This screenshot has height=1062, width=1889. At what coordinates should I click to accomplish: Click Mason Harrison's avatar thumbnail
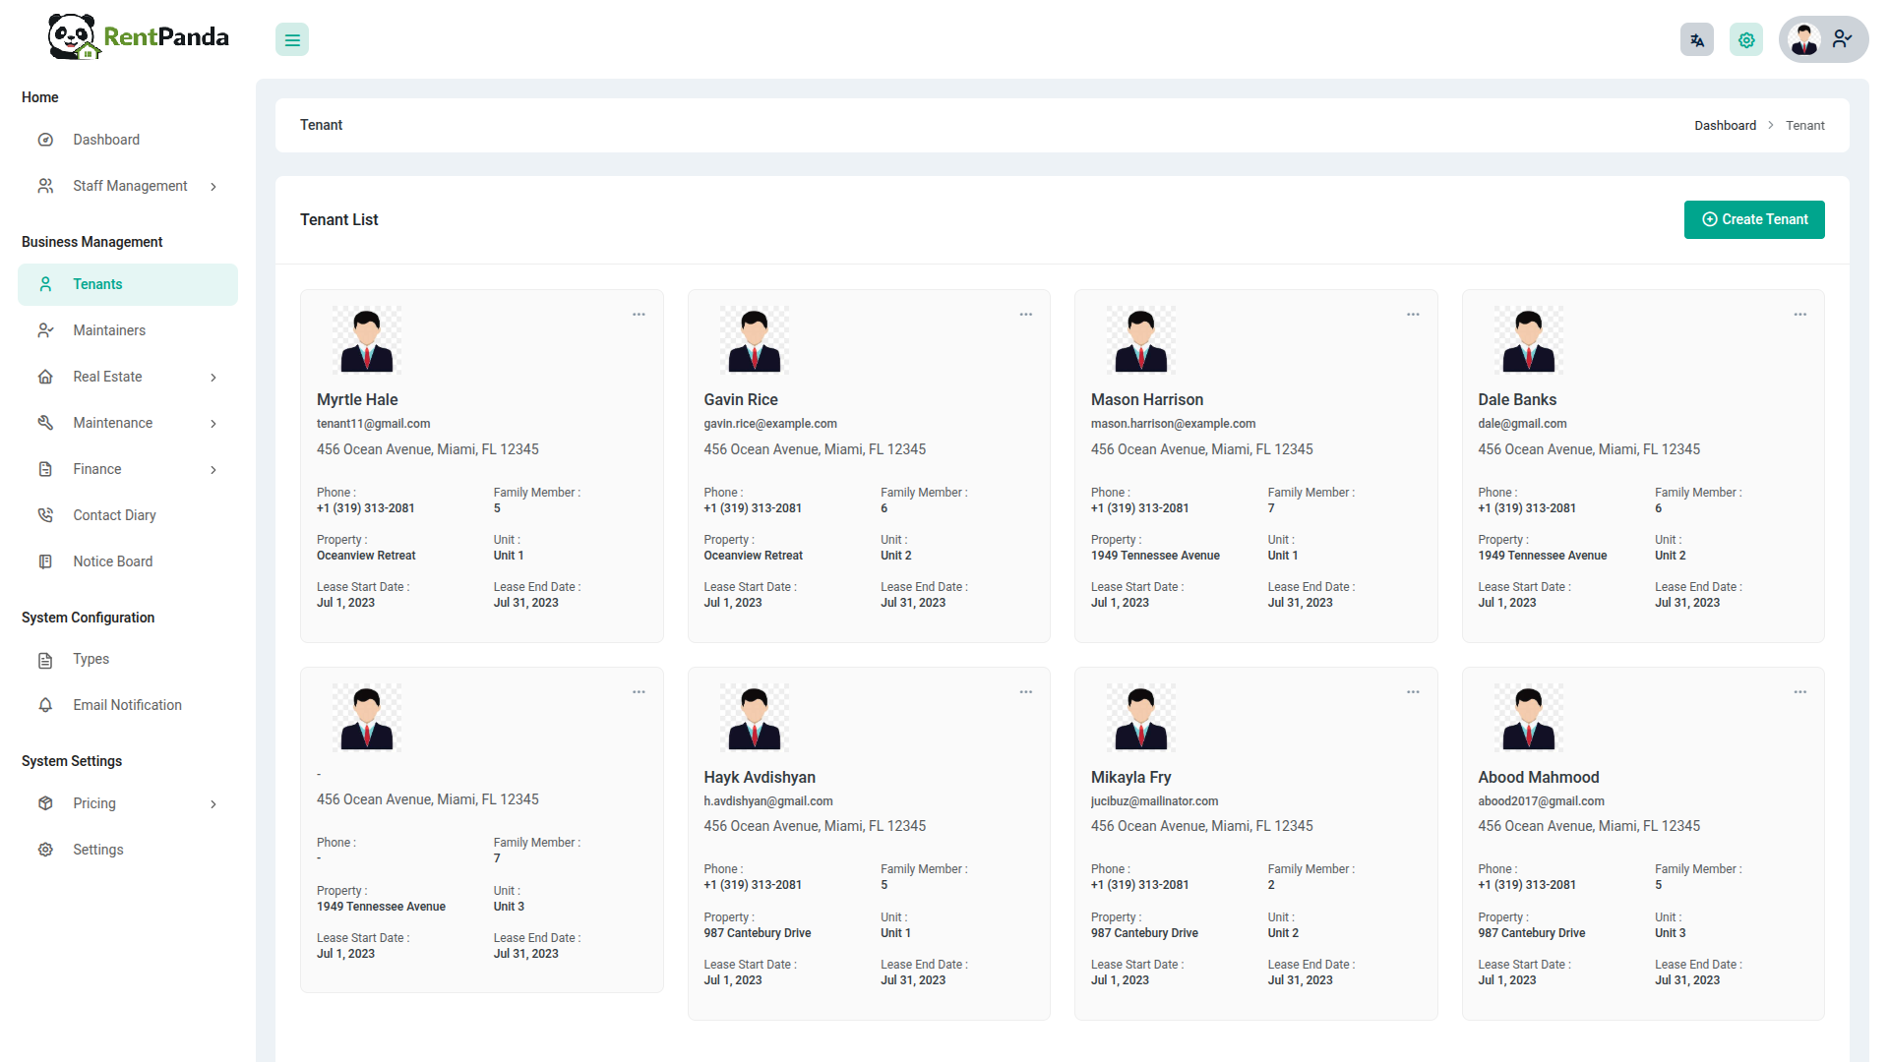click(1141, 340)
